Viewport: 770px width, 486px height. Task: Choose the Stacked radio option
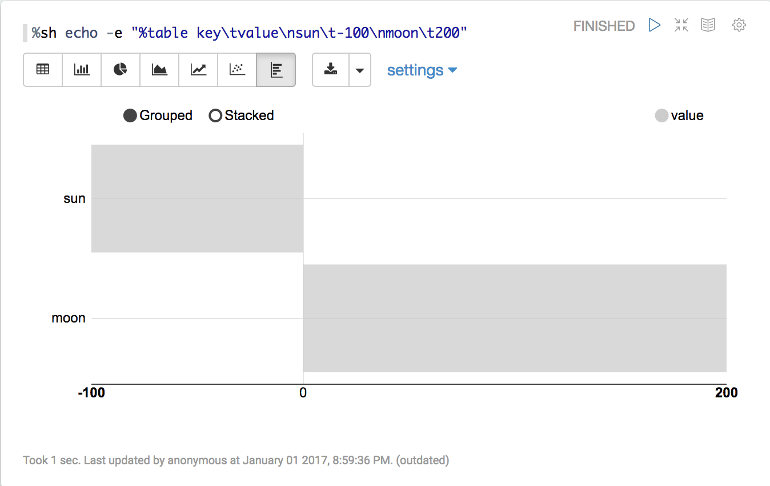(x=215, y=115)
